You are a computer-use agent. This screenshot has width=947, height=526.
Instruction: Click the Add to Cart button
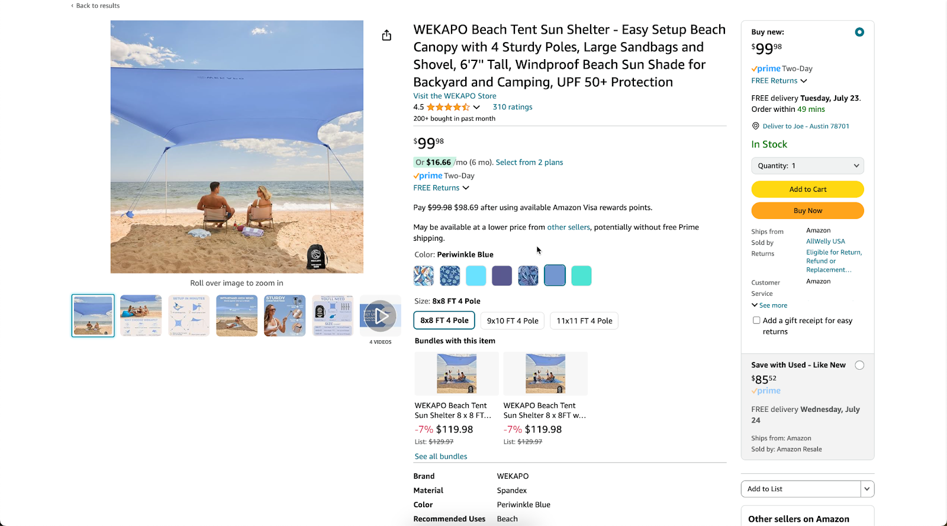tap(807, 189)
